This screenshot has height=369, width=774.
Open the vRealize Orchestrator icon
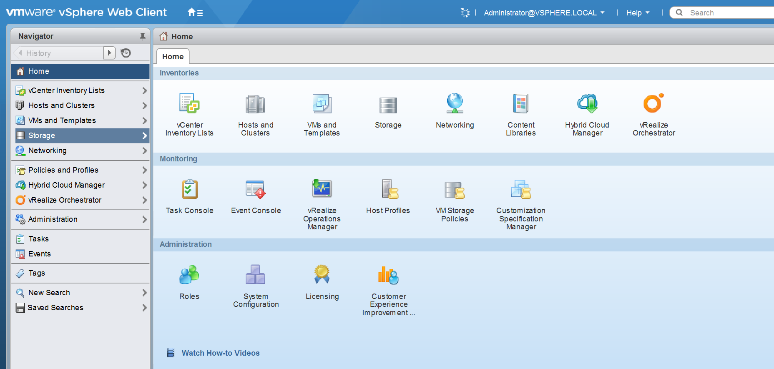[x=653, y=104]
